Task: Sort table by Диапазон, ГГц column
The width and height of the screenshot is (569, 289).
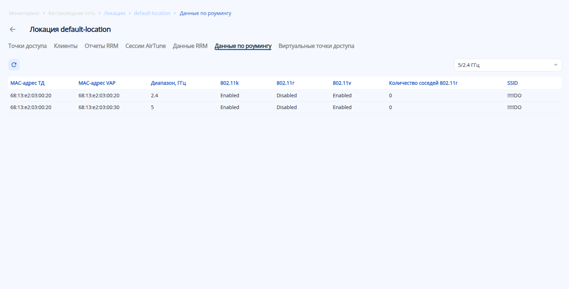Action: tap(168, 83)
